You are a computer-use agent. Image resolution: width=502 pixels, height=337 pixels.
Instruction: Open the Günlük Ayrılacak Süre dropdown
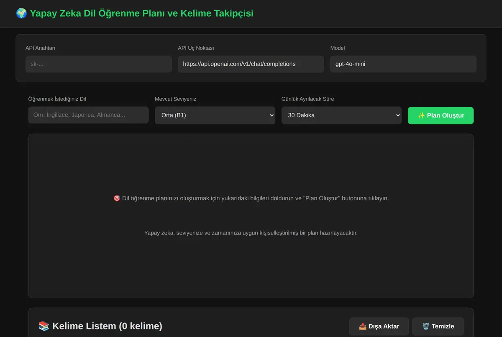[x=341, y=115]
